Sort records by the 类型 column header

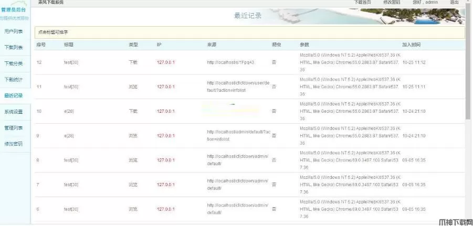[133, 45]
